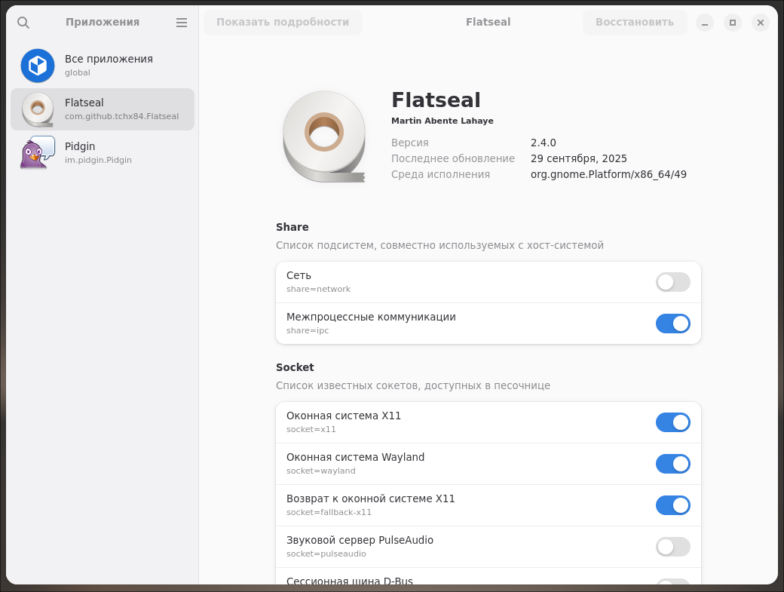
Task: Toggle Возврат к оконной системе X11
Action: [x=672, y=505]
